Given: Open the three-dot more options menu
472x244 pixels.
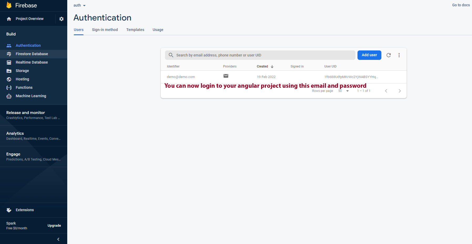Looking at the screenshot, I should pyautogui.click(x=399, y=55).
